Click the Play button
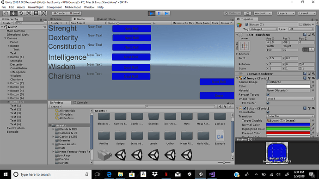This screenshot has width=319, height=179. [151, 13]
